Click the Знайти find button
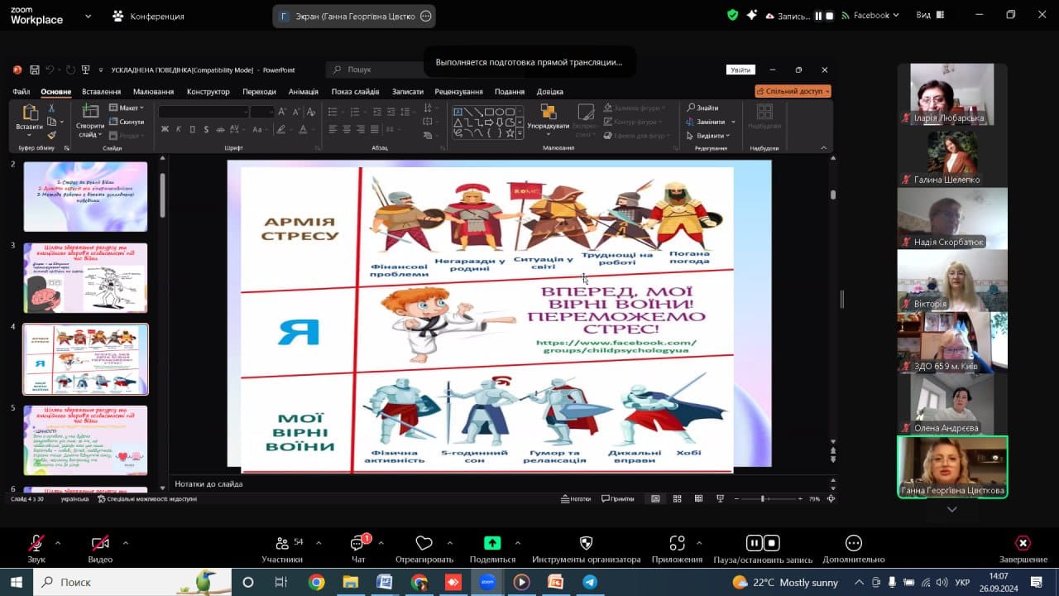The image size is (1059, 596). coord(702,108)
